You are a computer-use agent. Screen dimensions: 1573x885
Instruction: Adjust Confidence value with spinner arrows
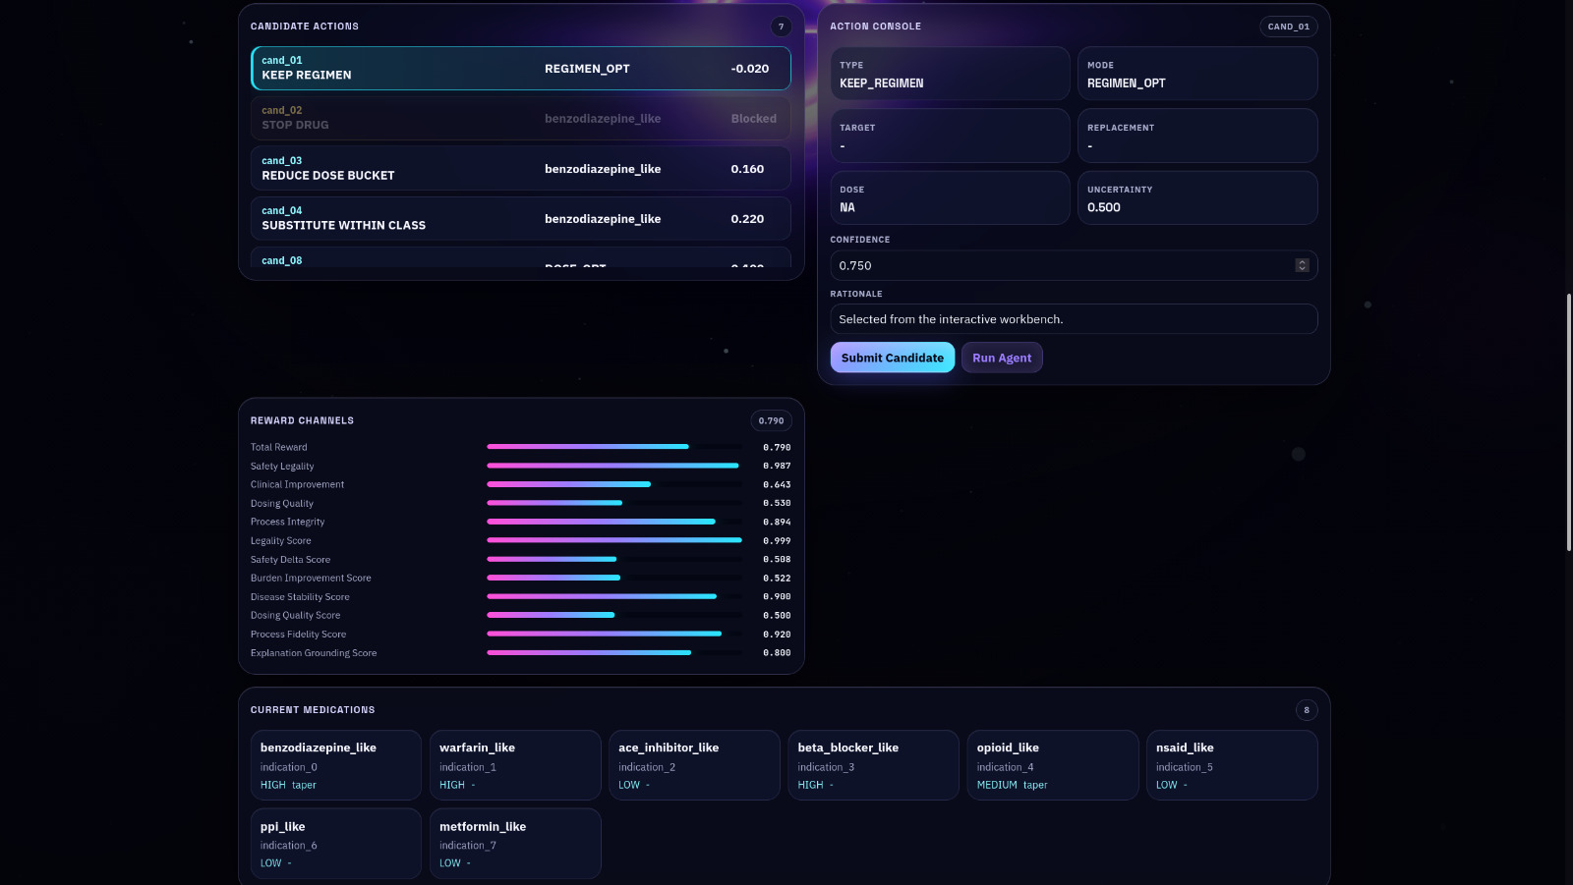(x=1302, y=265)
